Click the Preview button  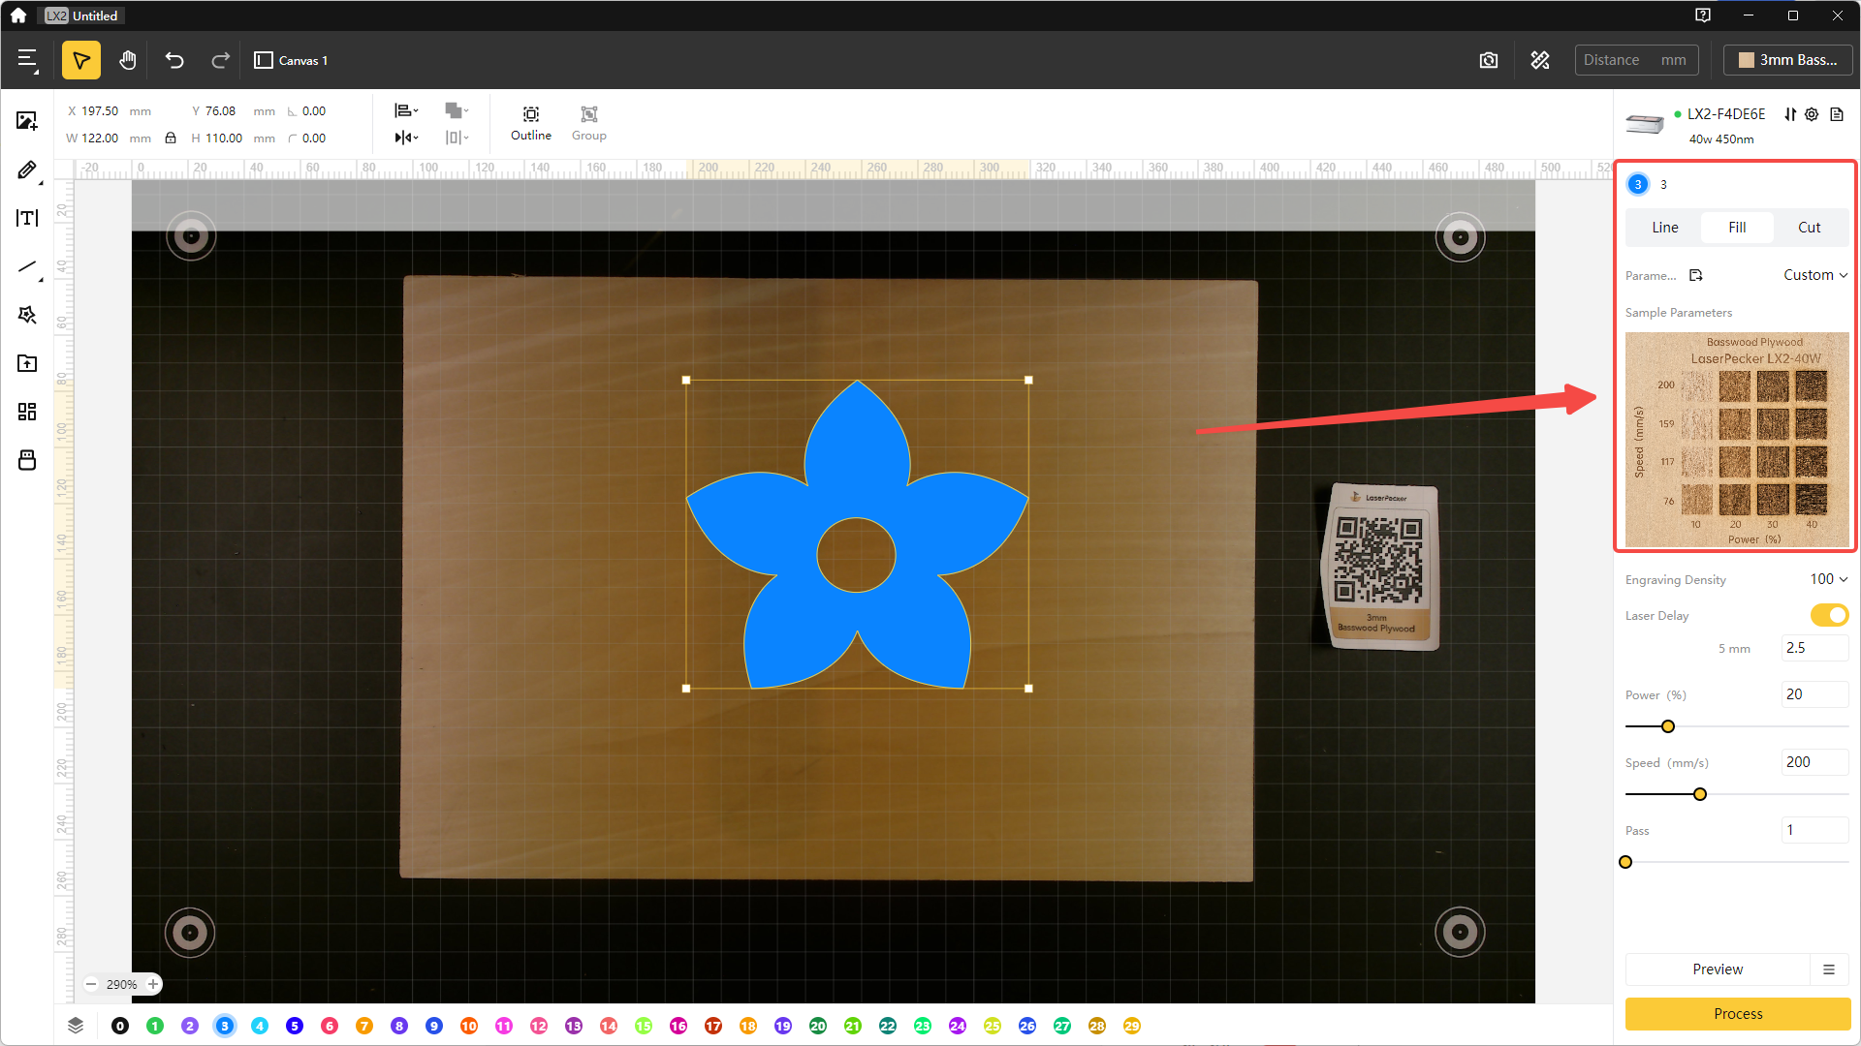[1718, 969]
